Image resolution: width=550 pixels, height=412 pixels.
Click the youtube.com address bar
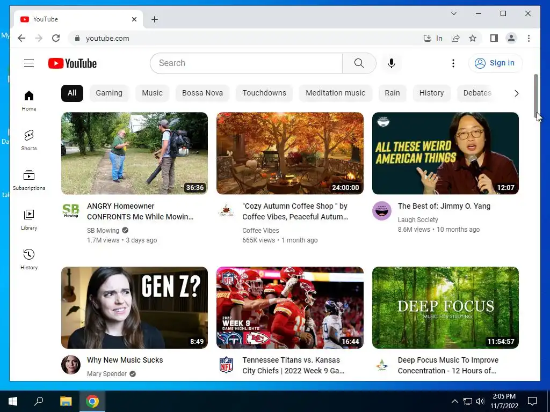coord(245,38)
